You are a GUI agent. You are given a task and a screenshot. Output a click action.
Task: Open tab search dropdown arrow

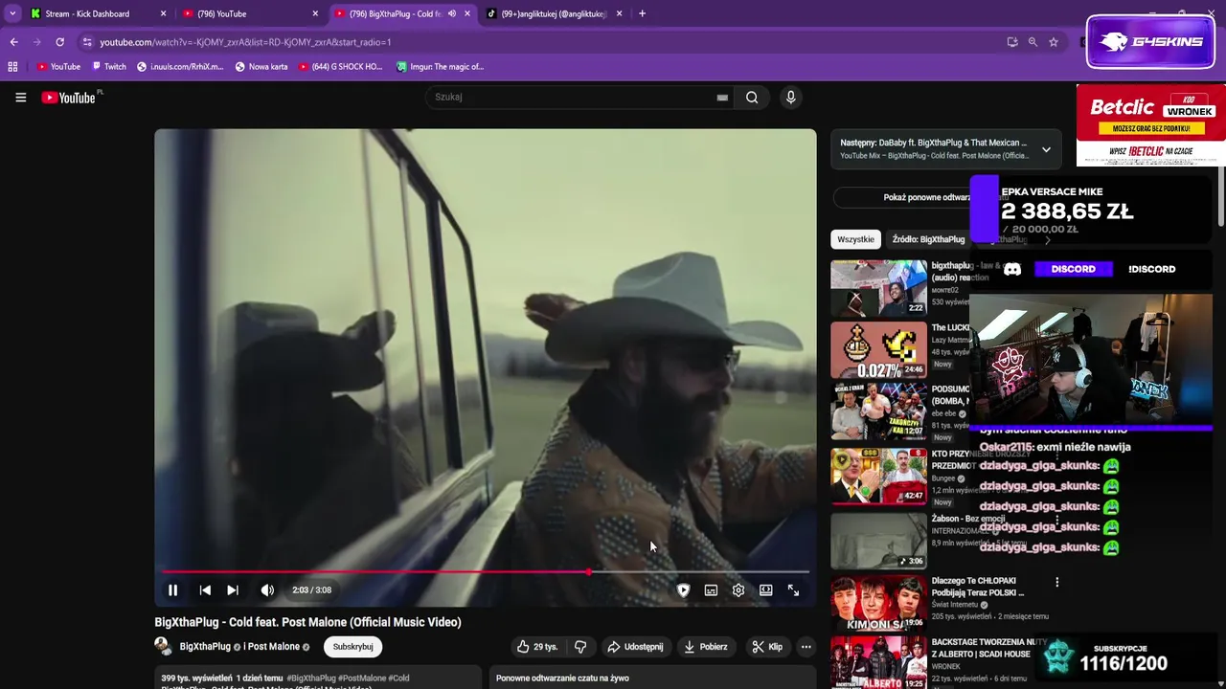point(12,13)
